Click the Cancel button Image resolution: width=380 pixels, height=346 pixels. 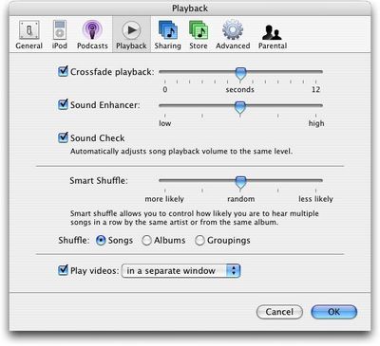pos(279,312)
